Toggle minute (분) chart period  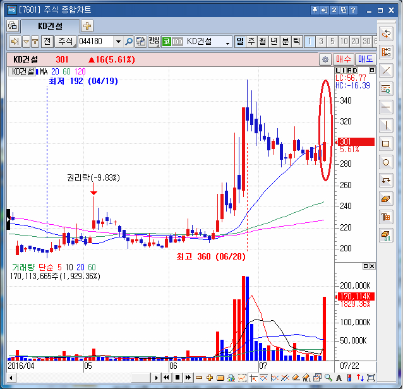tap(286, 42)
